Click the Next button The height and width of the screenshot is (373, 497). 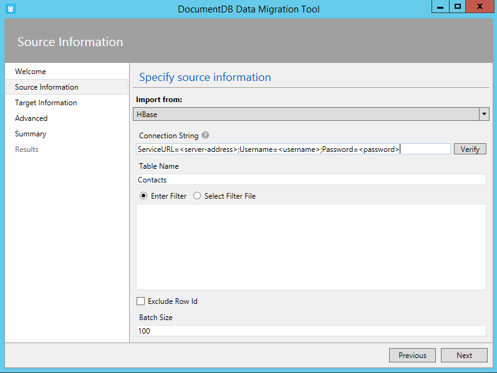pos(464,355)
